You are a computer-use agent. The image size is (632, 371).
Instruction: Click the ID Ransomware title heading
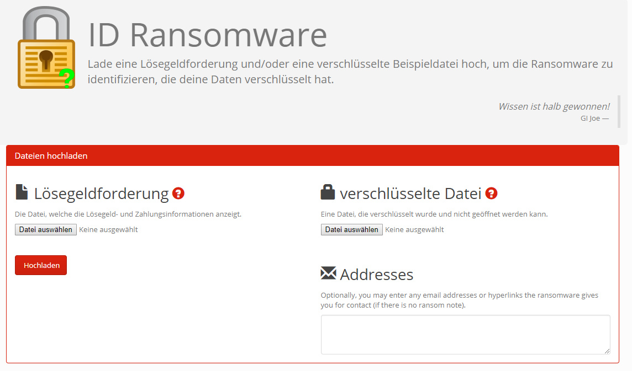coord(208,35)
